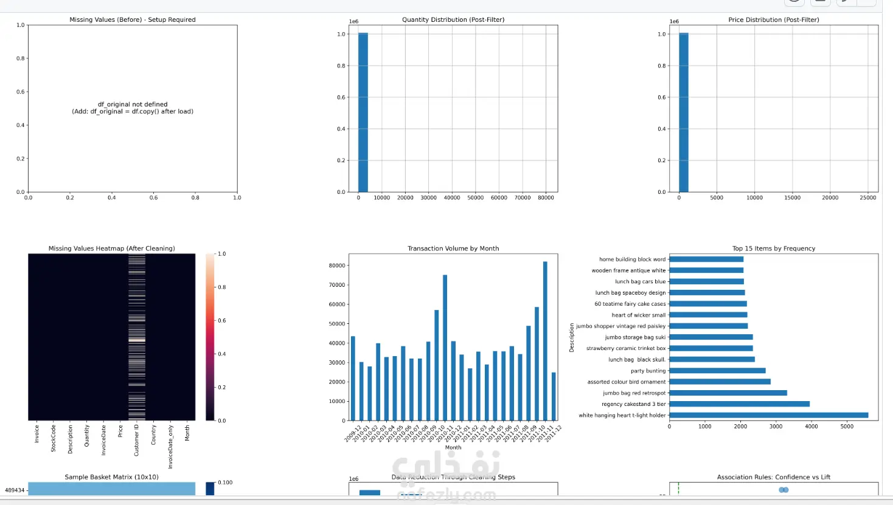Screen dimensions: 893x505
Task: Click the tallest 2011-11 bar in Transaction Volume chart
Action: [x=545, y=341]
